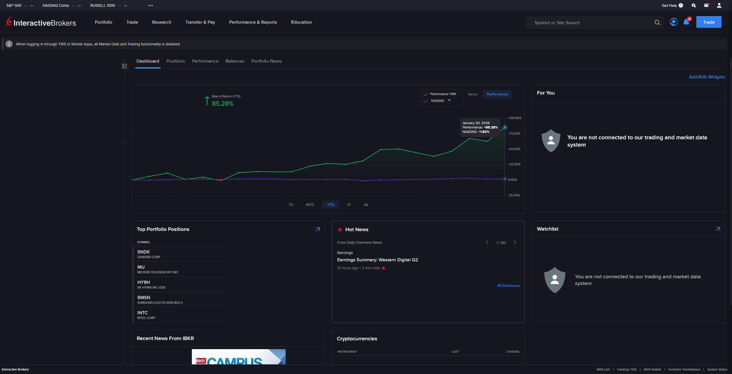Open Top Portfolio Positions expand arrow
The image size is (732, 374).
click(x=318, y=229)
